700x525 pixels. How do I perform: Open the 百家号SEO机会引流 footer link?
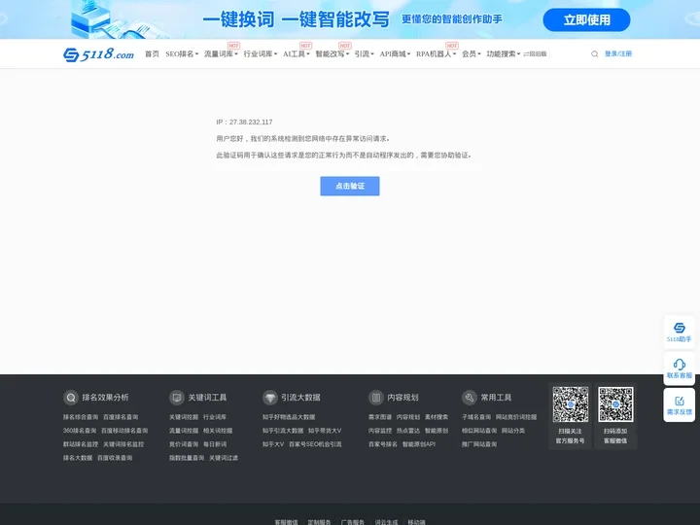[315, 444]
